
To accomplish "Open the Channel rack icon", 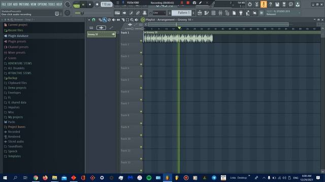I will pos(213,13).
